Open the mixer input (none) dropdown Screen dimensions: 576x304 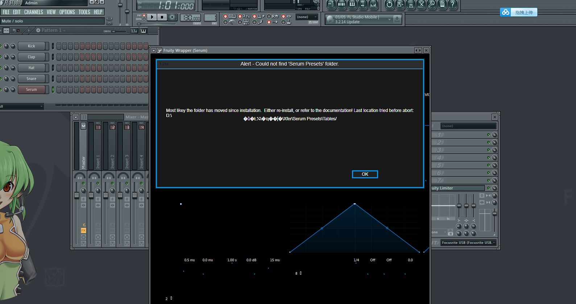click(x=468, y=126)
